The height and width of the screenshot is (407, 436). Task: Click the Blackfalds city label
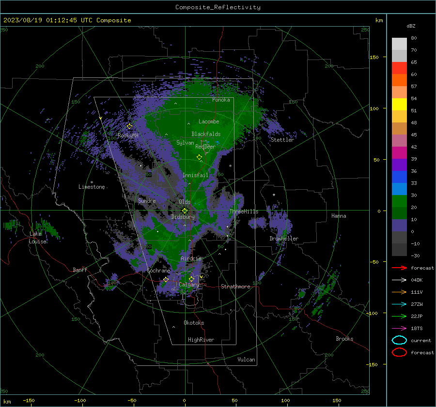click(206, 134)
